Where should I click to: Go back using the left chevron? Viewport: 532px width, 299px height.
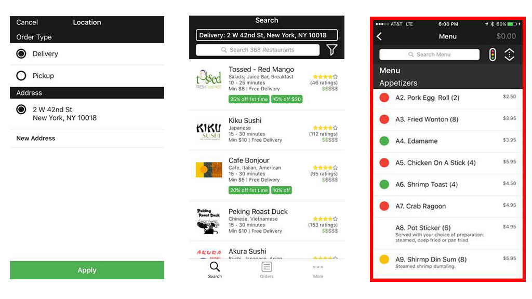(379, 36)
